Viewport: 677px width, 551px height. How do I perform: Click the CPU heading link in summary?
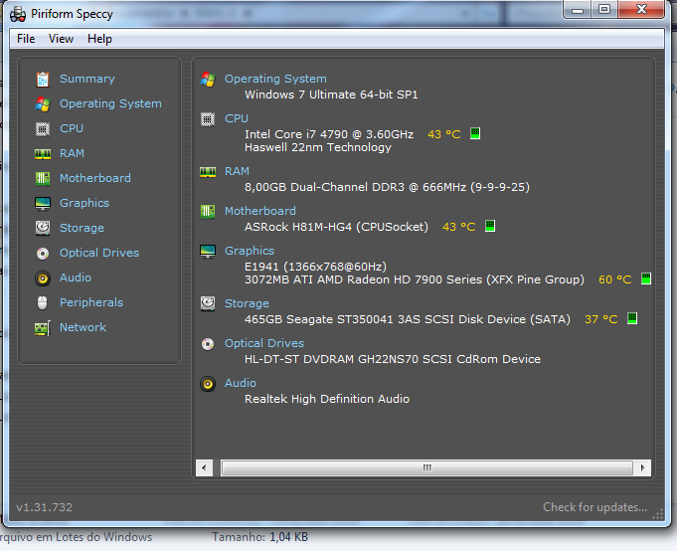237,118
